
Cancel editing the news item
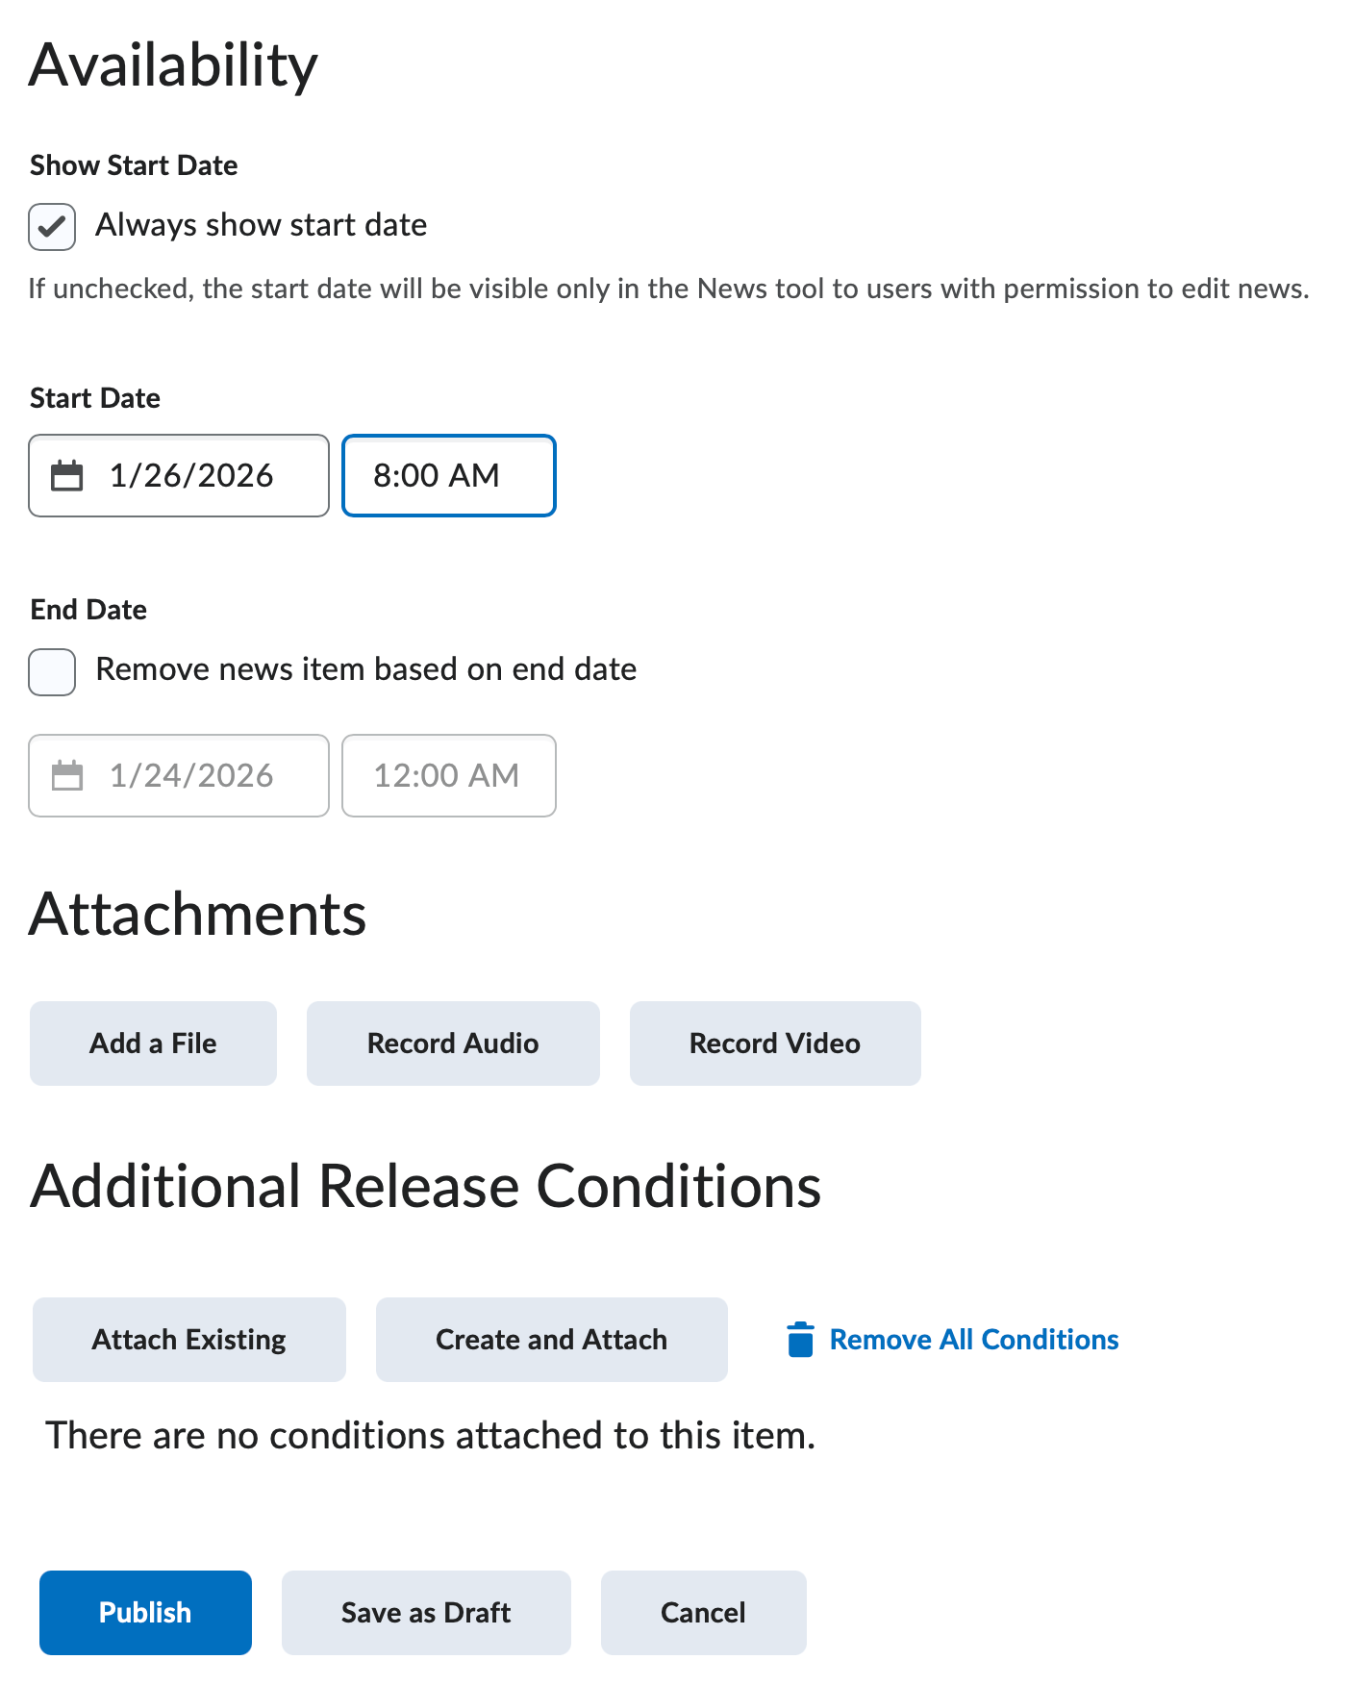703,1612
